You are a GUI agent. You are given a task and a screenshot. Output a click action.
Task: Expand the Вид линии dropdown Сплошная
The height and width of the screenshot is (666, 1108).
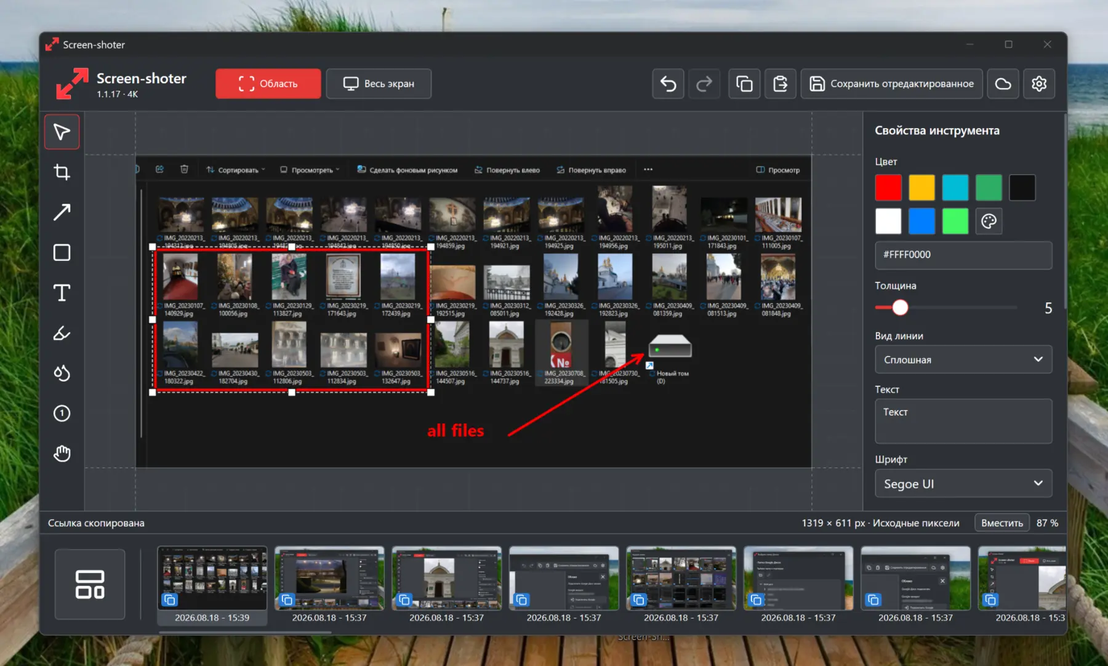[x=963, y=359]
